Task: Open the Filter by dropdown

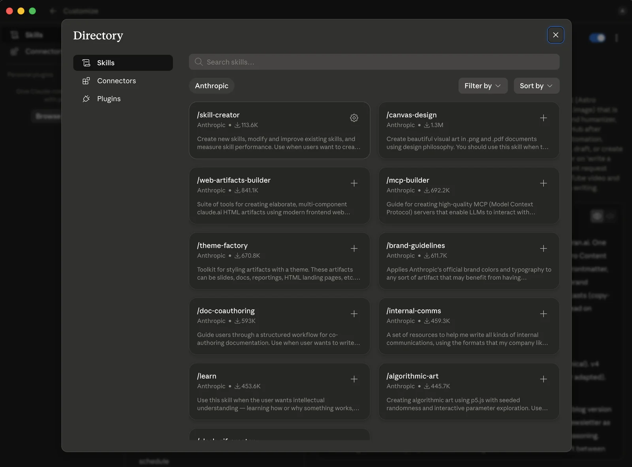Action: [x=483, y=86]
